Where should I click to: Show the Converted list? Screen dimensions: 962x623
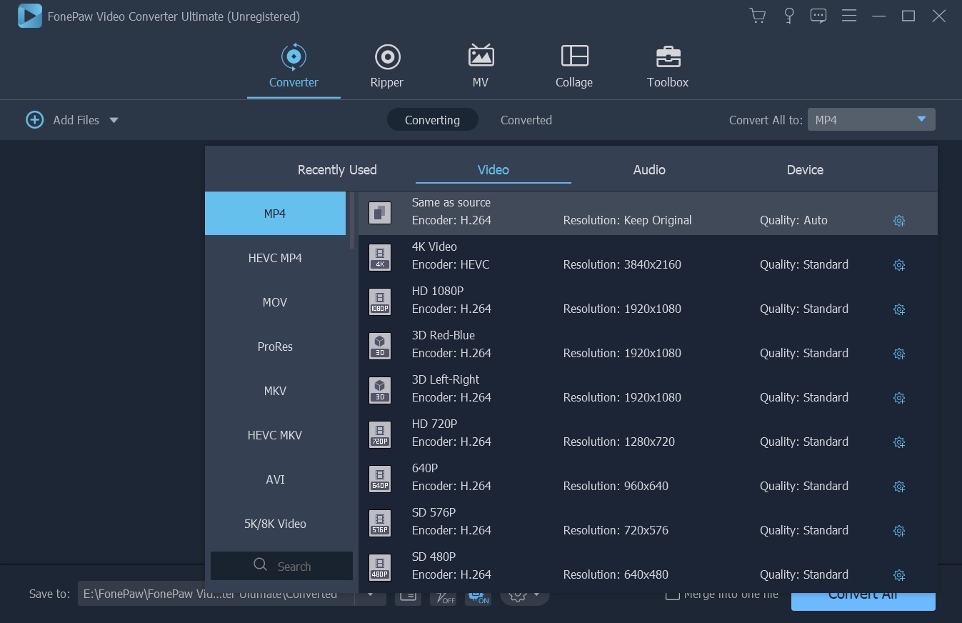click(x=526, y=120)
